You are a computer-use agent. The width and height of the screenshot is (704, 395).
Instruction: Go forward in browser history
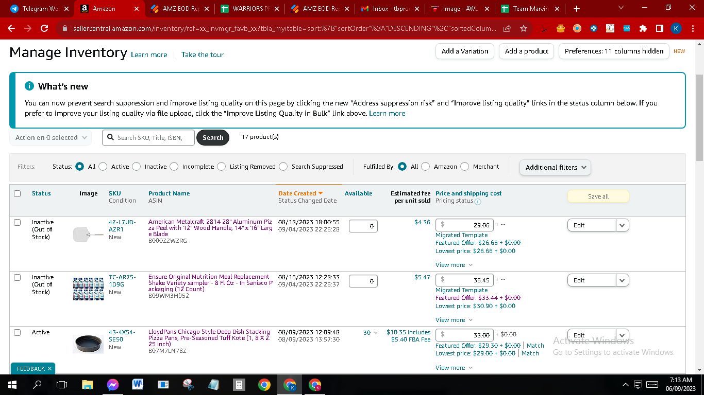[28, 29]
